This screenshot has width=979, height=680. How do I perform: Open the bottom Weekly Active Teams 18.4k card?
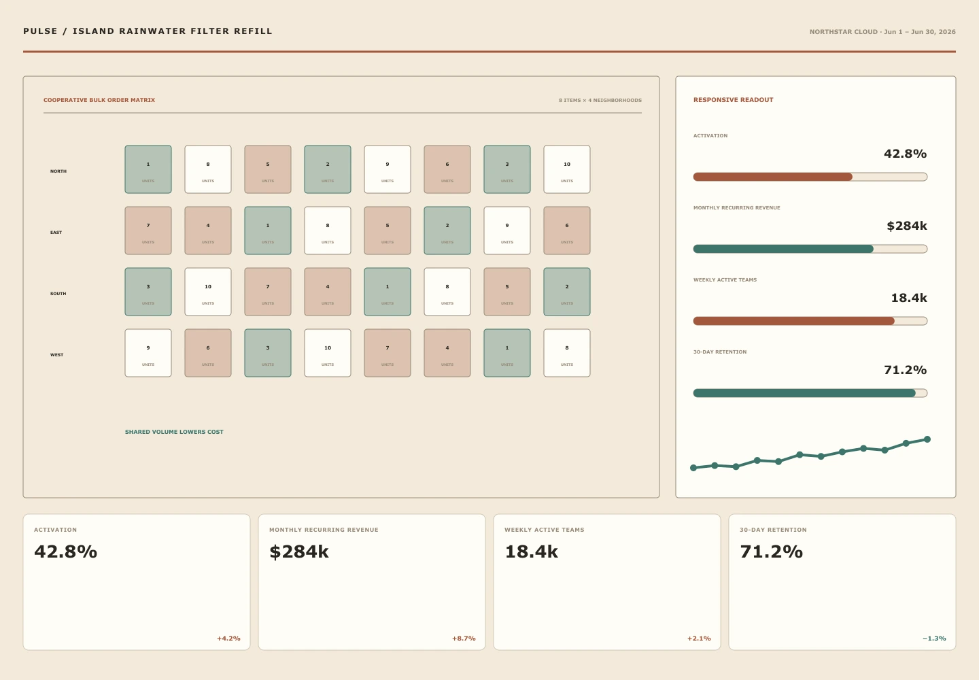[607, 582]
